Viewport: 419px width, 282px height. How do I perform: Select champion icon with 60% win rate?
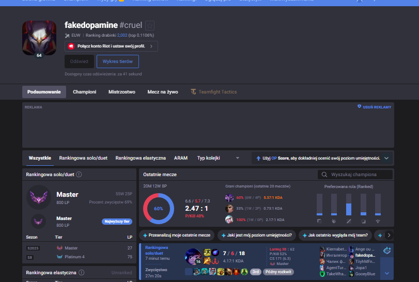229,198
